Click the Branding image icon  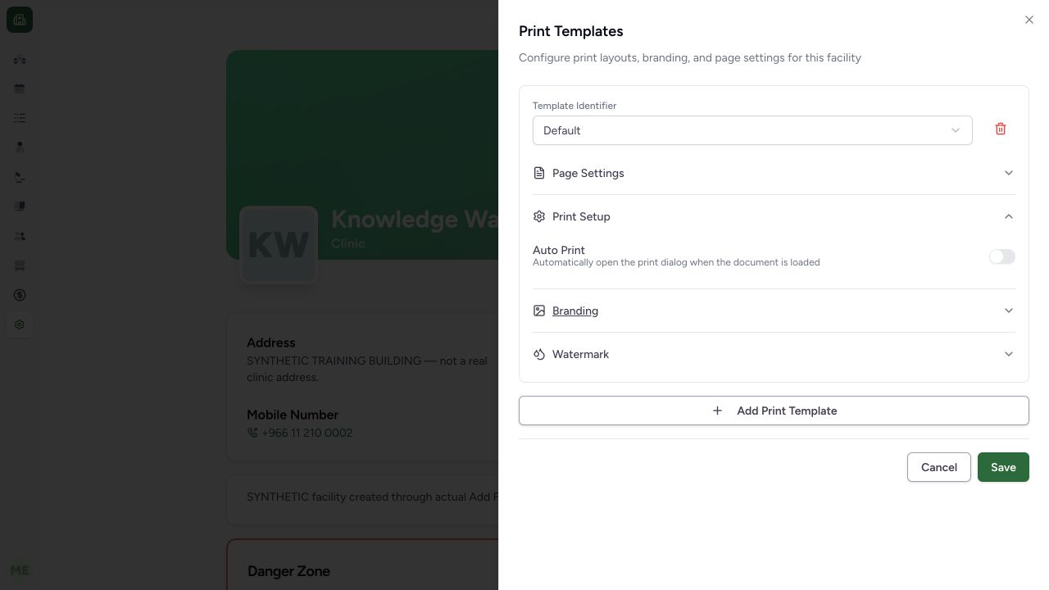point(539,311)
